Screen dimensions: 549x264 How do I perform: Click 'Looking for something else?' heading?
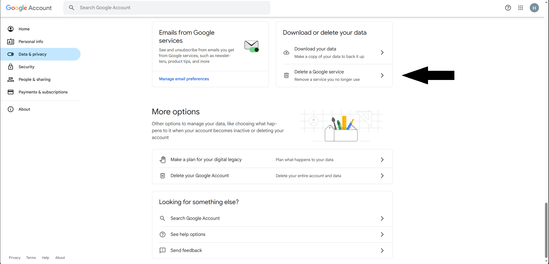click(199, 202)
